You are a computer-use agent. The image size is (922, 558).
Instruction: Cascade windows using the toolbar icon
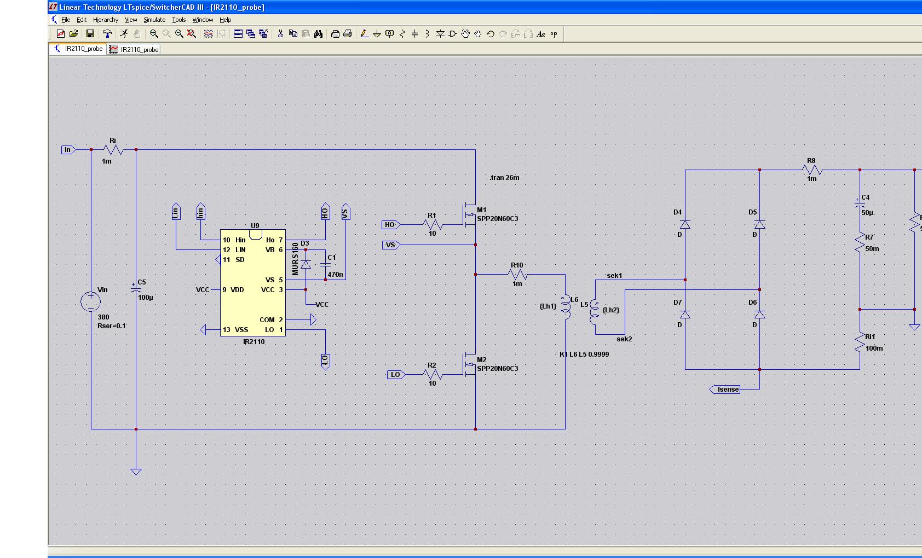click(x=251, y=34)
